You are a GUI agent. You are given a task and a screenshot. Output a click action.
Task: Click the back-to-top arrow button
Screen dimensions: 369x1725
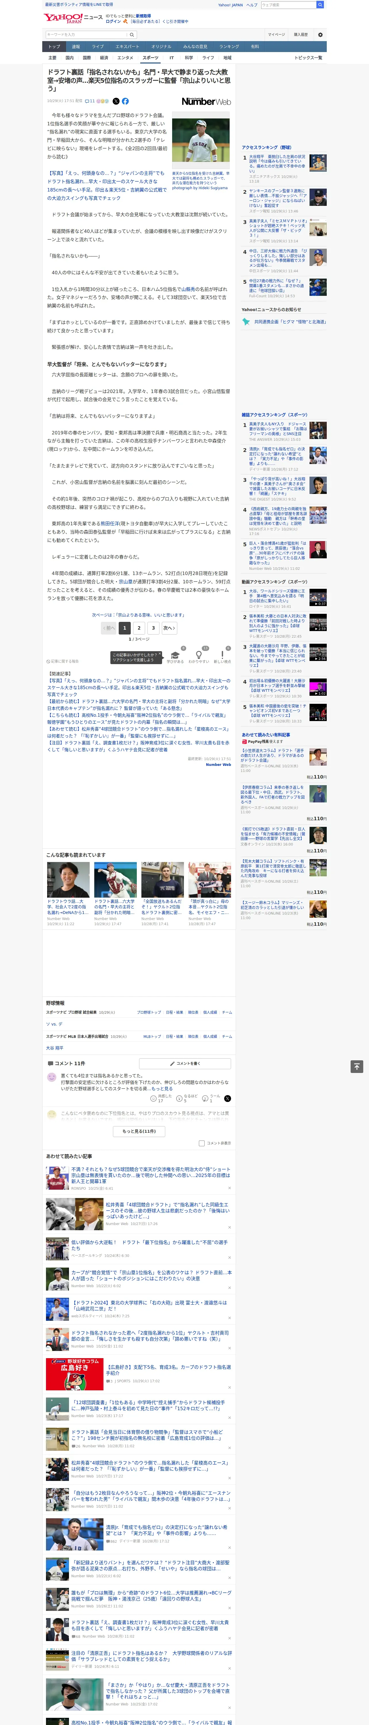tap(357, 1067)
